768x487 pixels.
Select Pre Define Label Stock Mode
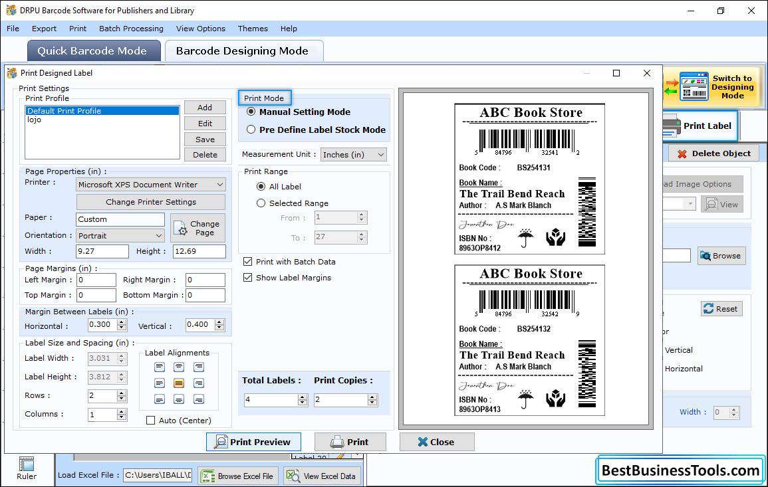click(x=251, y=130)
